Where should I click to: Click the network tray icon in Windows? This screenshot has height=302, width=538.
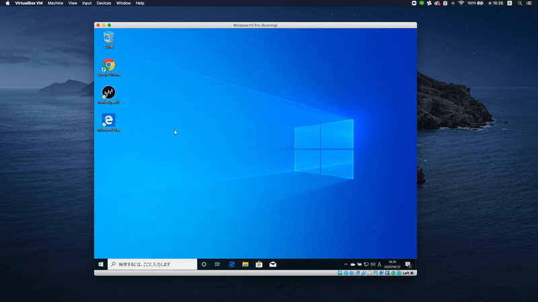[x=366, y=264]
